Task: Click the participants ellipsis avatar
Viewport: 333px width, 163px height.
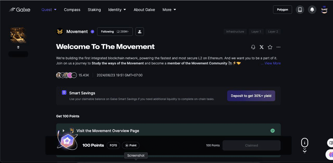Action: [x=74, y=75]
